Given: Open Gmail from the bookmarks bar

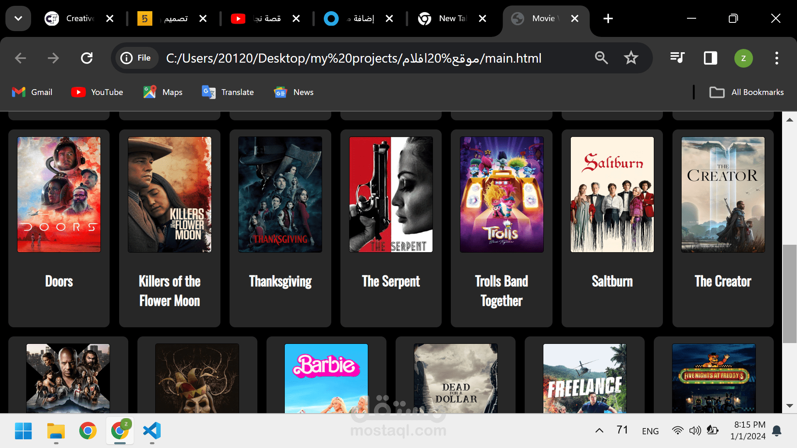Looking at the screenshot, I should (x=32, y=92).
